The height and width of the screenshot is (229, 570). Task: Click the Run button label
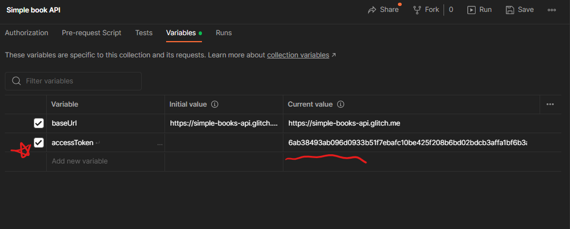[485, 10]
